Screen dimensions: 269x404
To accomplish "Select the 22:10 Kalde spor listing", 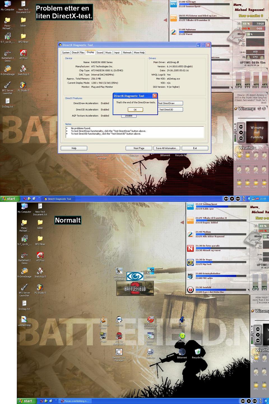I will coord(205,209).
